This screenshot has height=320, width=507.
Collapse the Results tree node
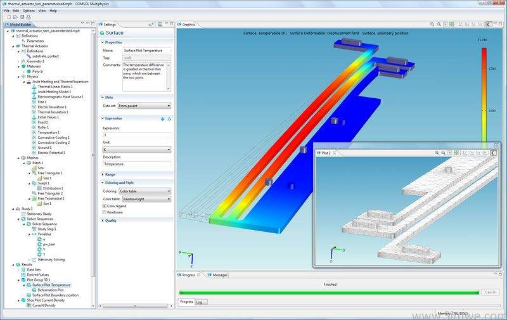tap(13, 265)
